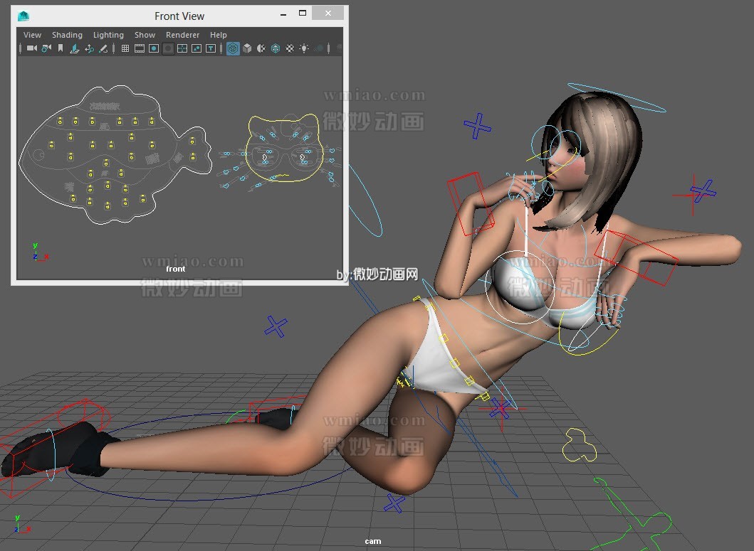This screenshot has width=754, height=551.
Task: Select the image plane icon
Action: [74, 48]
